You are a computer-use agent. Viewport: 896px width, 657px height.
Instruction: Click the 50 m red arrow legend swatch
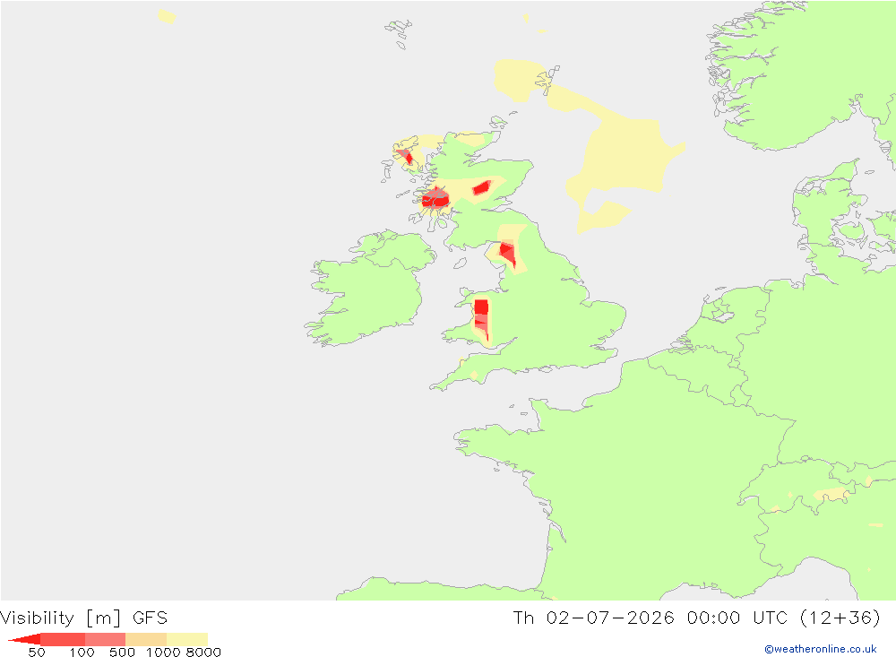24,639
